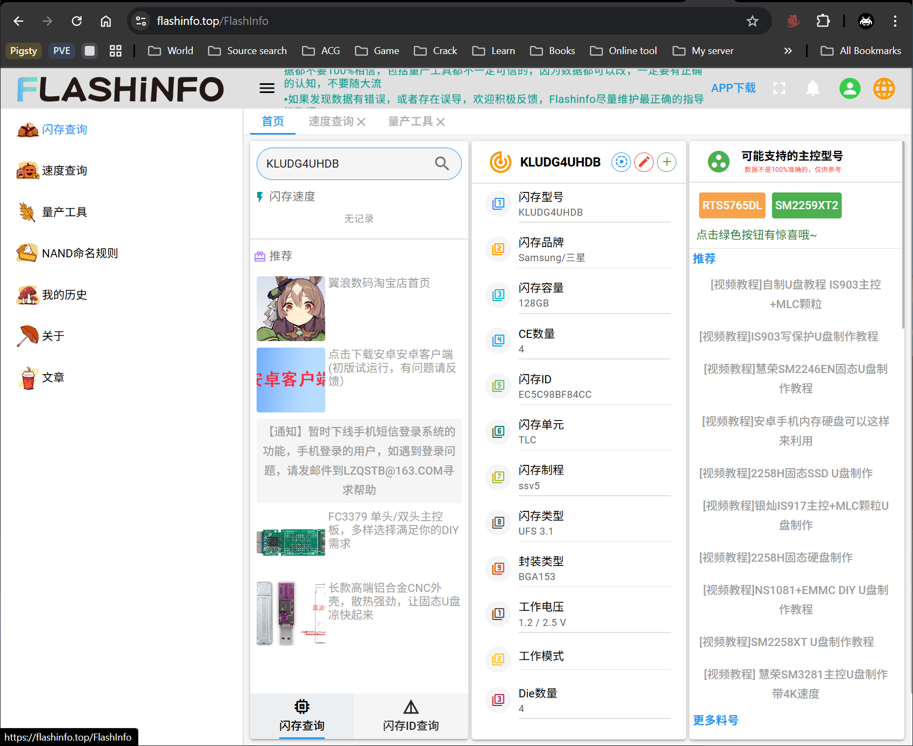Click the green plus icon beside KLUDG4UHDB
Screen dimensions: 913x746
667,162
